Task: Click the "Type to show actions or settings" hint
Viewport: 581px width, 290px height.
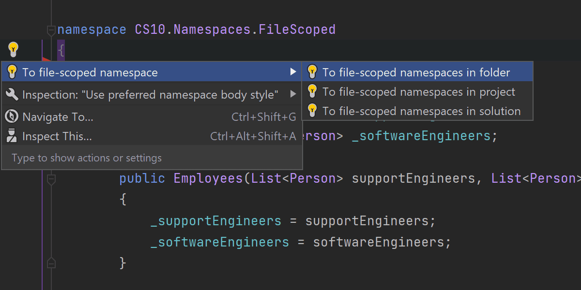Action: (87, 158)
